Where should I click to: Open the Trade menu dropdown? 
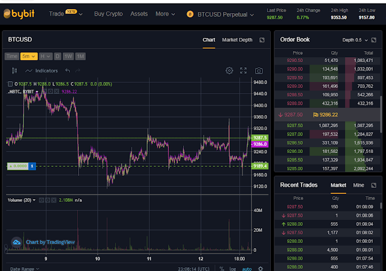[x=66, y=14]
